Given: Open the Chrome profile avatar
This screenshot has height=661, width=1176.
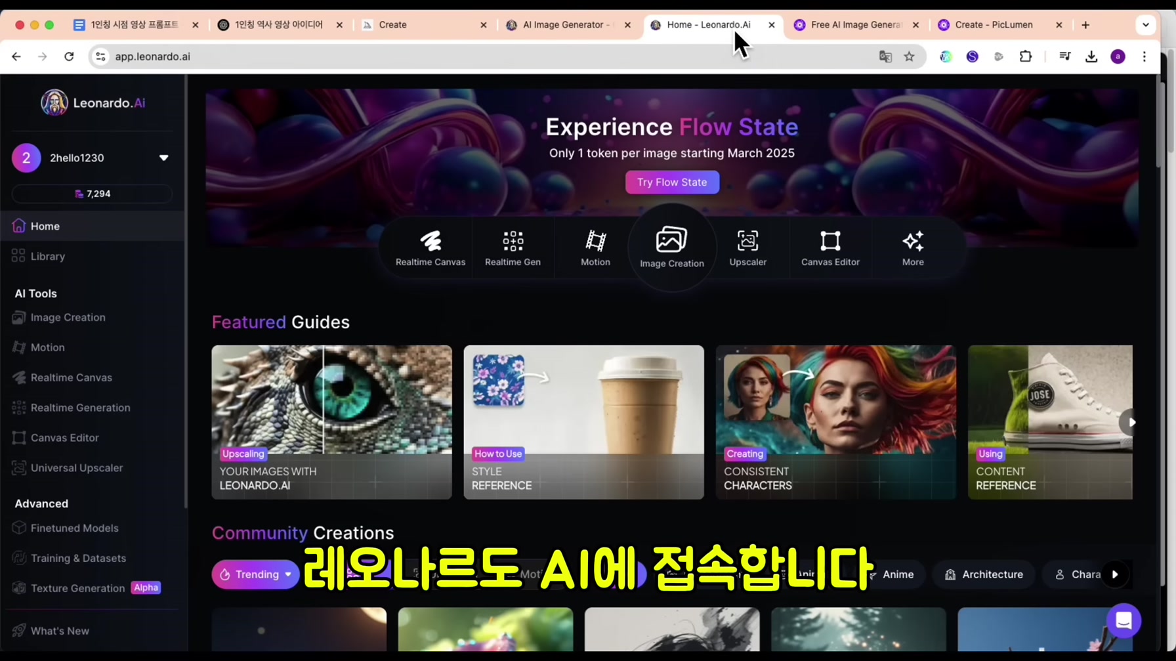Looking at the screenshot, I should coord(1118,56).
